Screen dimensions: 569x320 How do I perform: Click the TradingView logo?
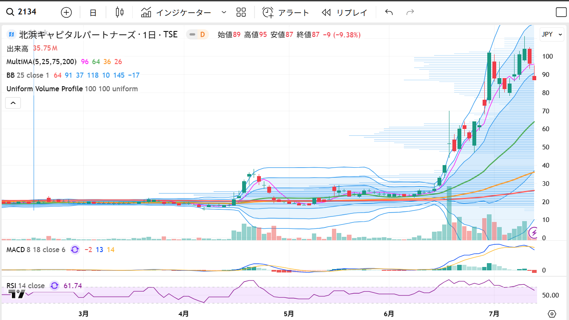pyautogui.click(x=17, y=294)
